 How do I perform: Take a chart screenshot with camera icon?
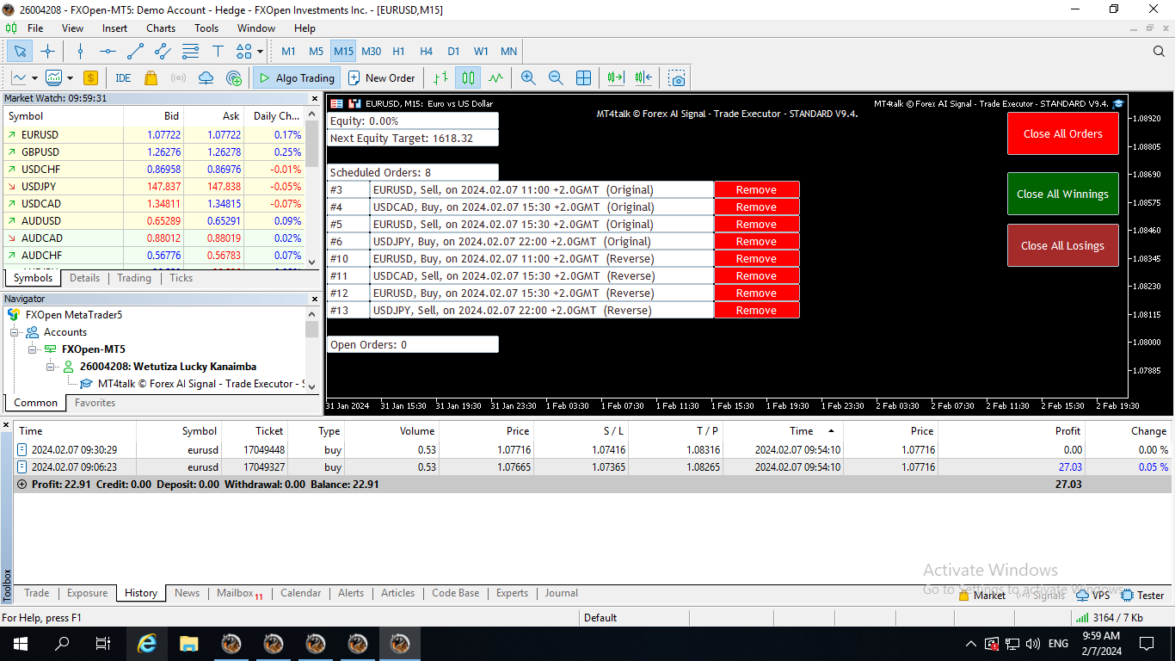[677, 78]
